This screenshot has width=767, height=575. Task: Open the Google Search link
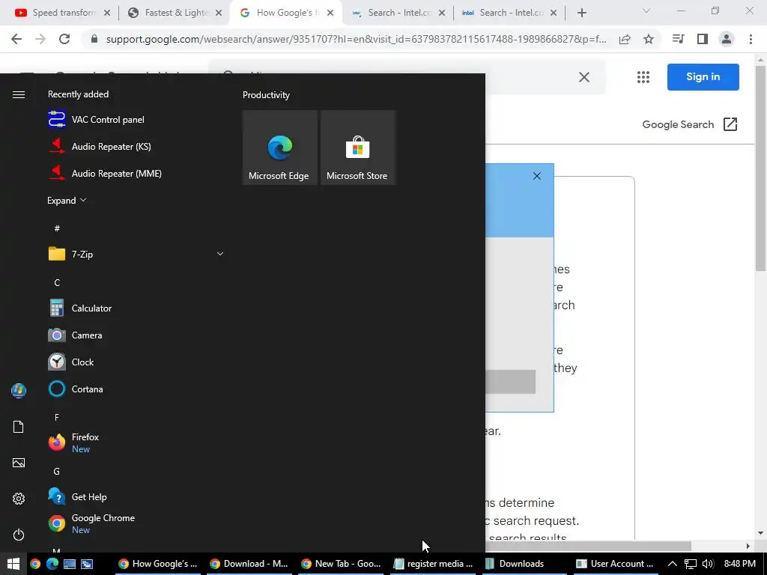(690, 125)
